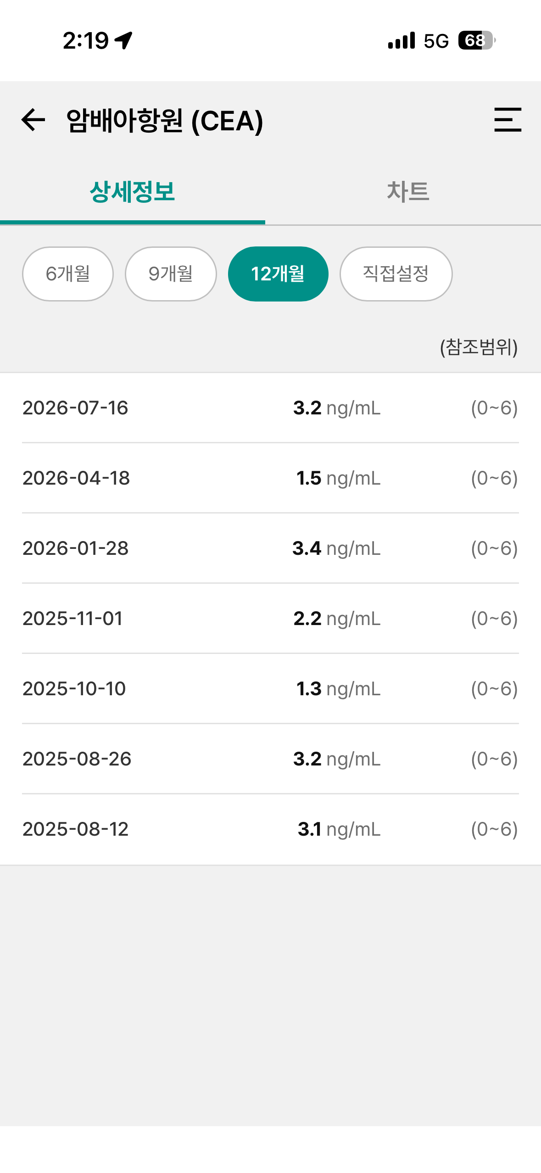
Task: Tap the battery indicator icon
Action: click(477, 40)
